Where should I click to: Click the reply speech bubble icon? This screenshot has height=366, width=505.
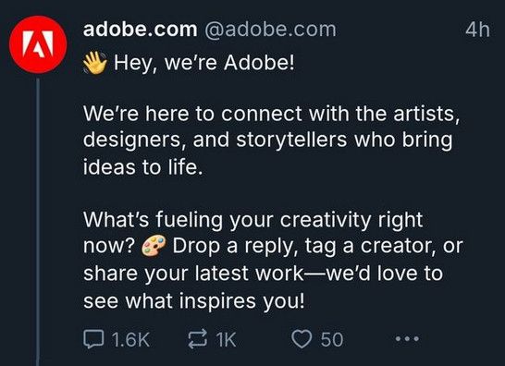[x=93, y=339]
